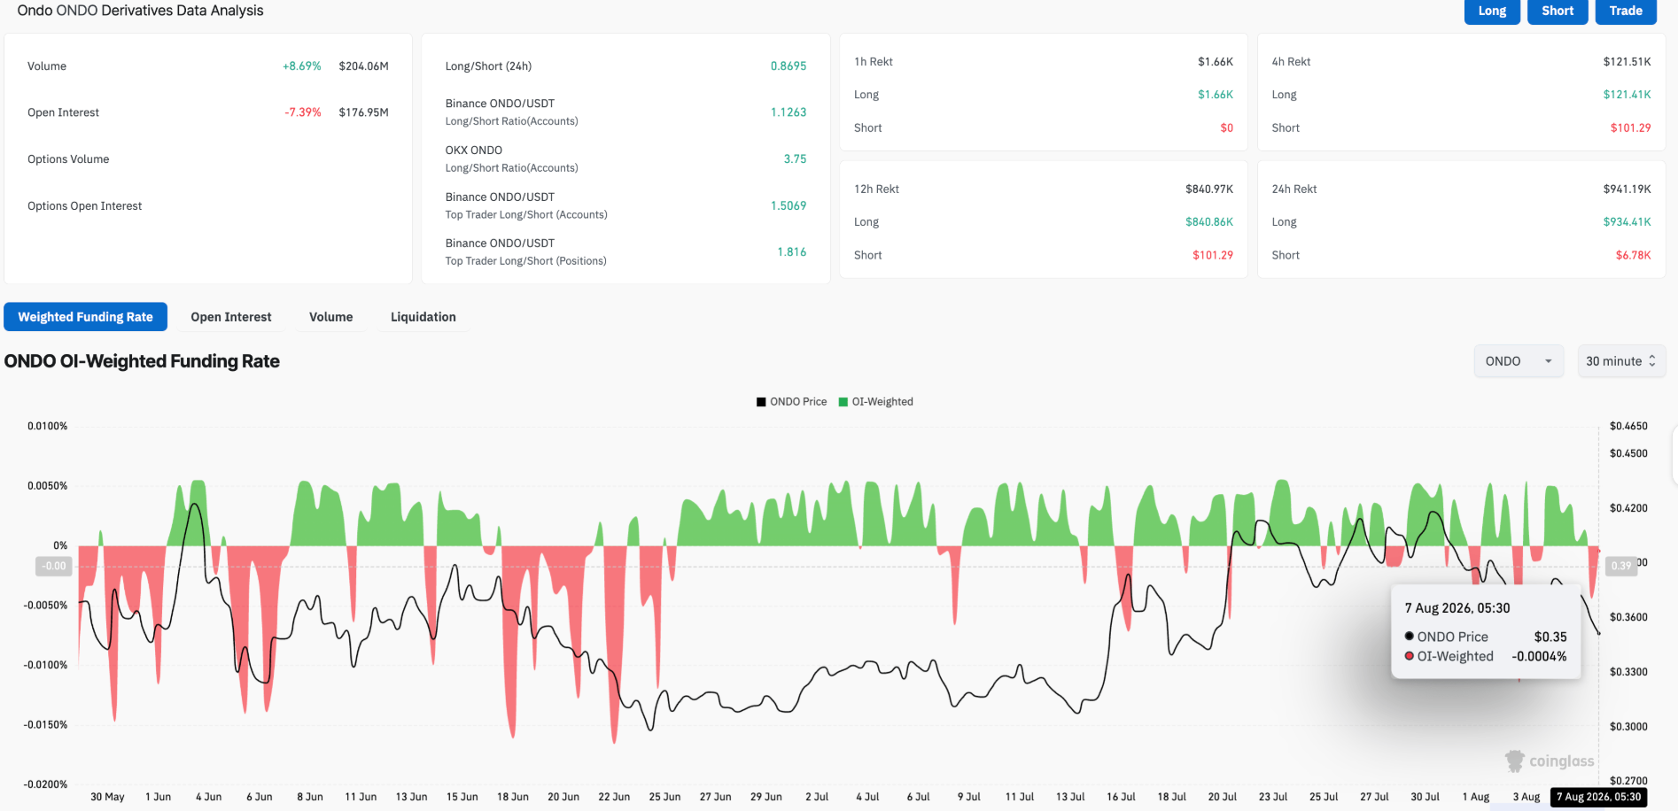Click the Binance account ratio value 1.1263

(x=789, y=112)
